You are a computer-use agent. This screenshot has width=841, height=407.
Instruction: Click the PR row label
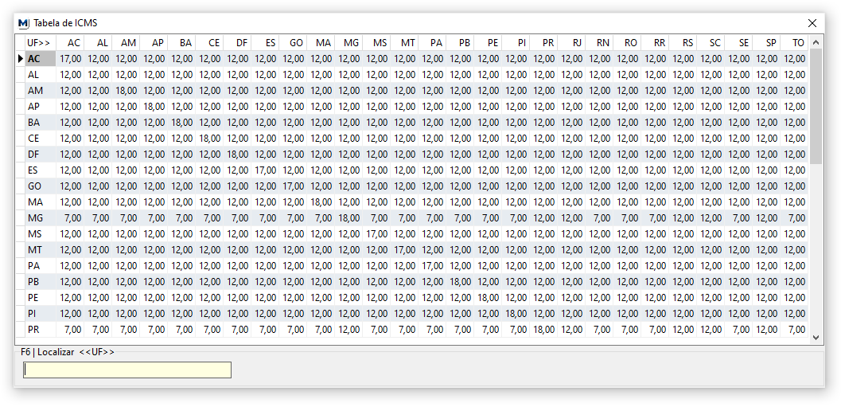point(40,329)
